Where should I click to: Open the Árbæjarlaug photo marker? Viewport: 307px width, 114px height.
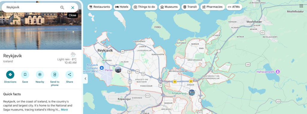(192, 93)
